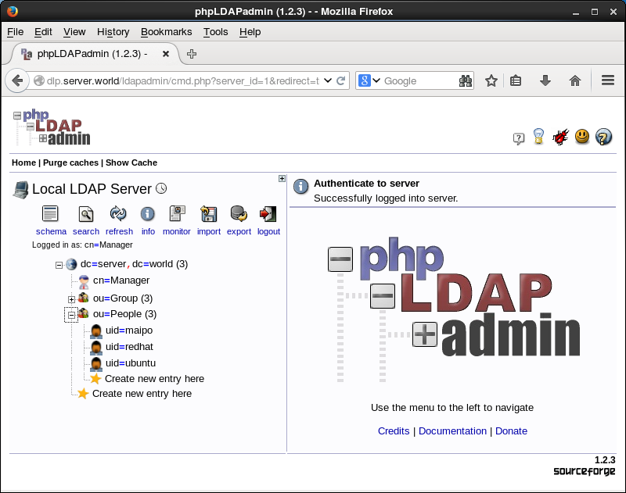
Task: Click the export icon
Action: pyautogui.click(x=239, y=214)
